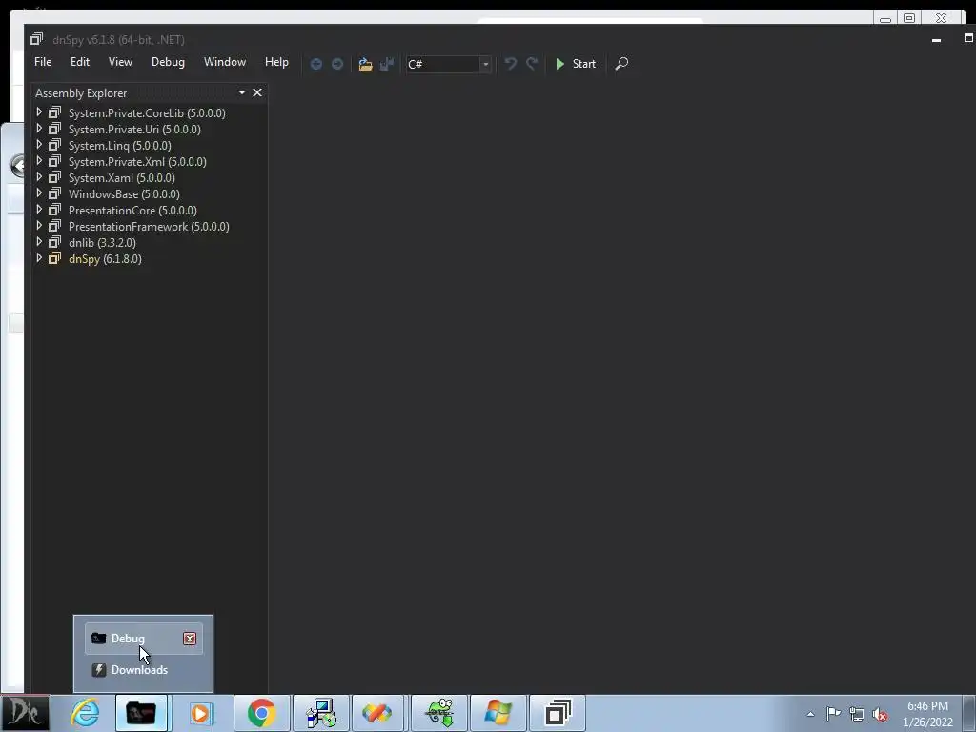Click the Redo toolbar icon
976x732 pixels.
click(532, 64)
